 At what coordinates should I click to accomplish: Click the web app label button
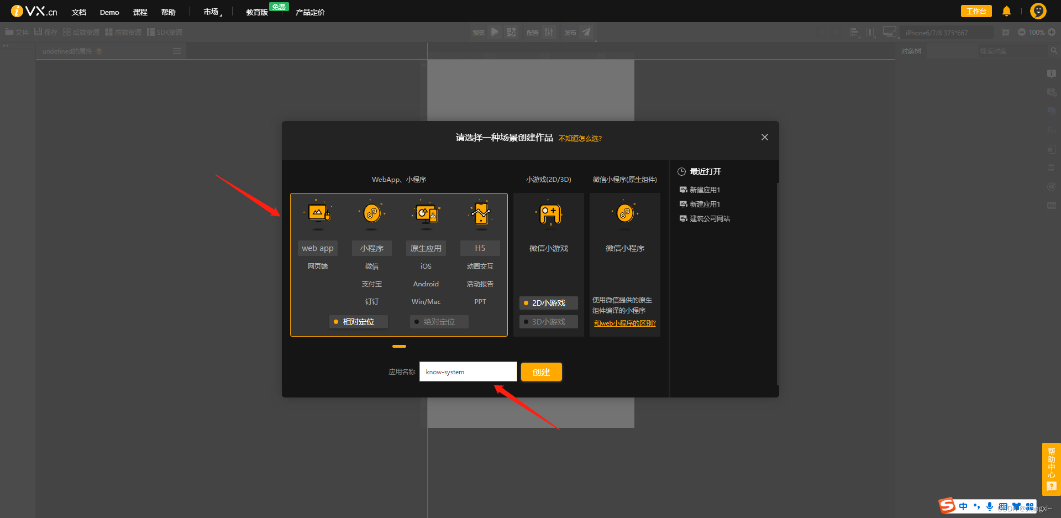(318, 248)
